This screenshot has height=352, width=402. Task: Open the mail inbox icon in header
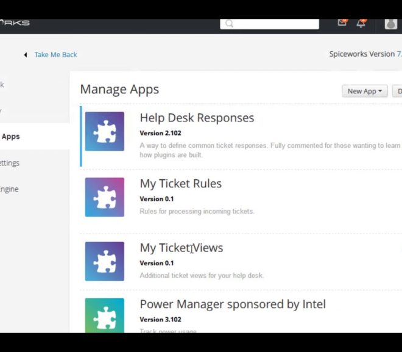[342, 23]
